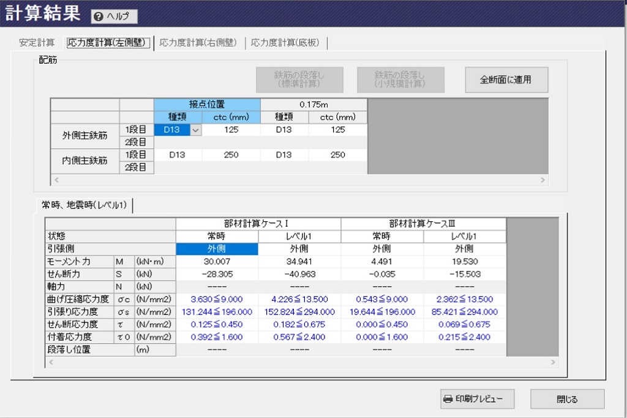
Task: Click result 0.125≦0.450
Action: (217, 325)
